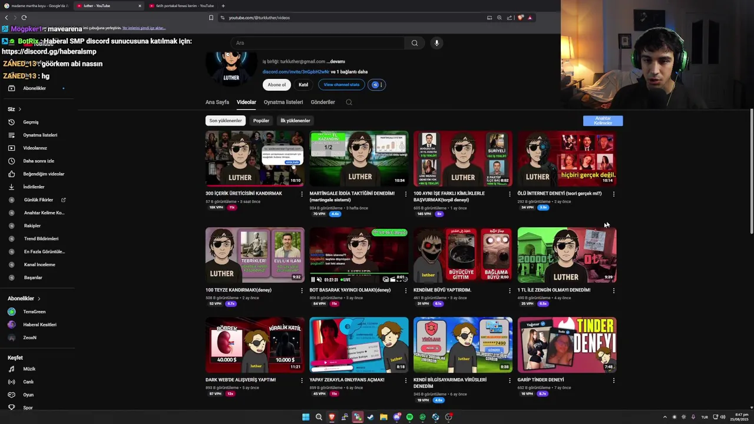Reload the page in browser toolbar
Image resolution: width=754 pixels, height=424 pixels.
(24, 18)
